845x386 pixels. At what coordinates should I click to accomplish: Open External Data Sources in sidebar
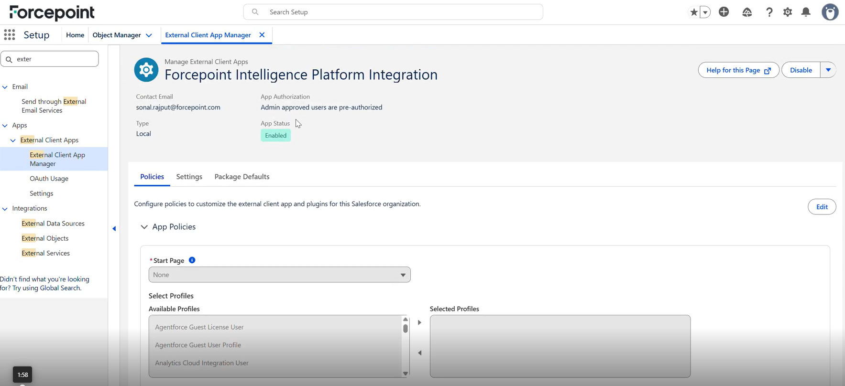click(53, 224)
